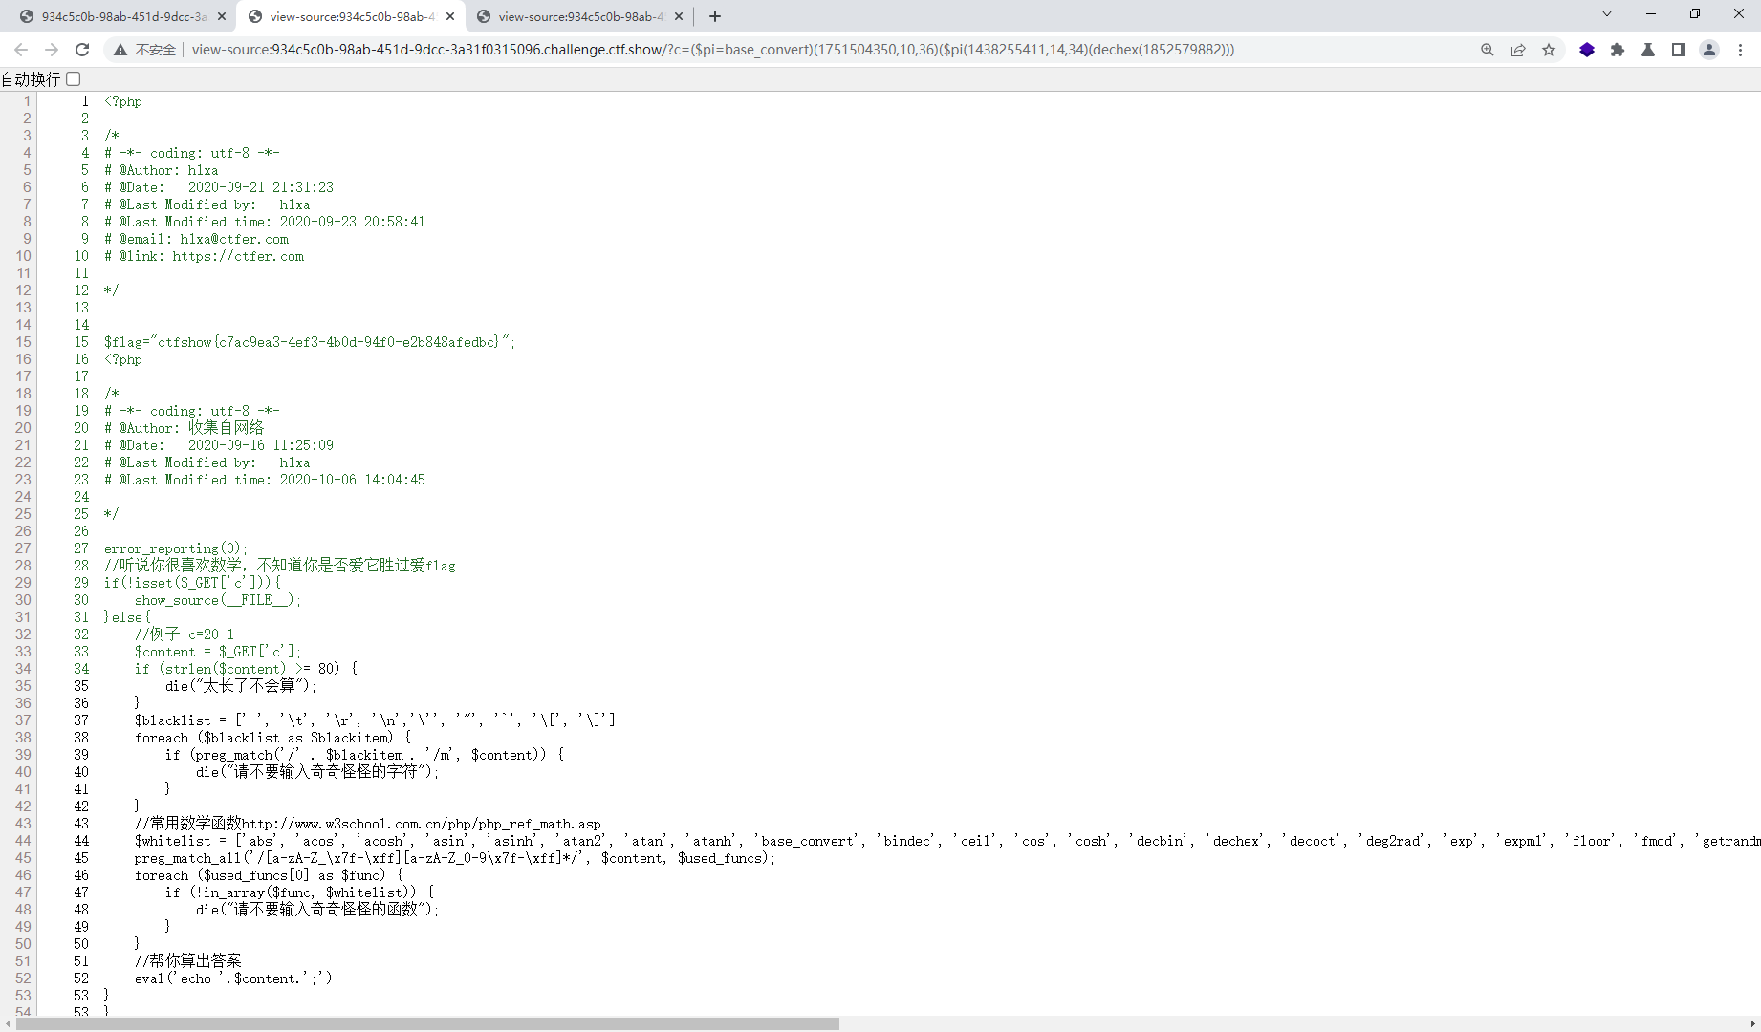1761x1032 pixels.
Task: Click the error_reporting(0); line
Action: (176, 548)
